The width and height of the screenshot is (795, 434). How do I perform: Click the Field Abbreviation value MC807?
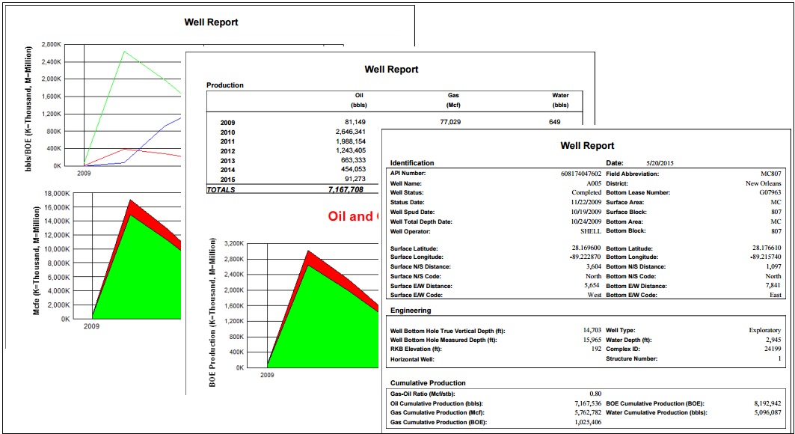(770, 174)
